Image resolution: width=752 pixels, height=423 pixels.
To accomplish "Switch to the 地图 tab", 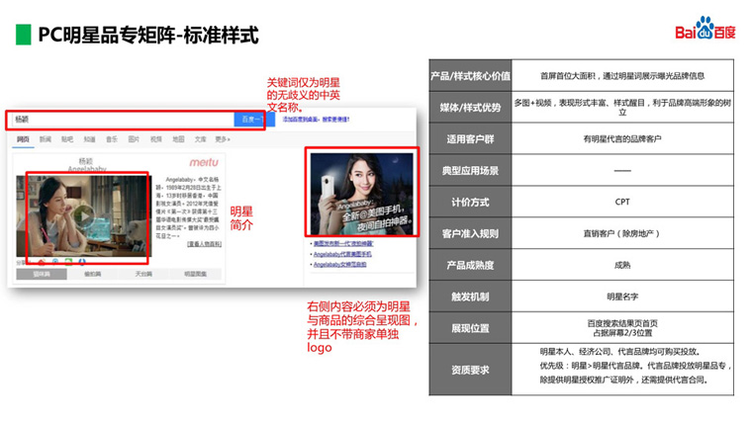I will coord(178,139).
